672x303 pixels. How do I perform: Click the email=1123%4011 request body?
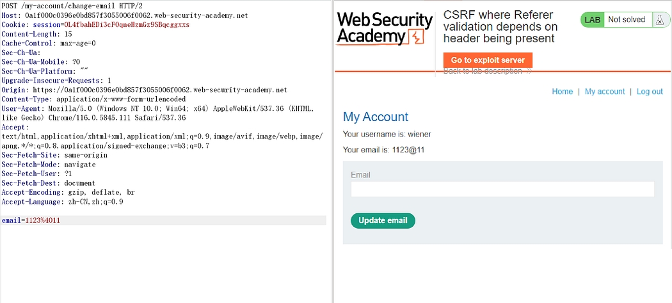(x=31, y=220)
